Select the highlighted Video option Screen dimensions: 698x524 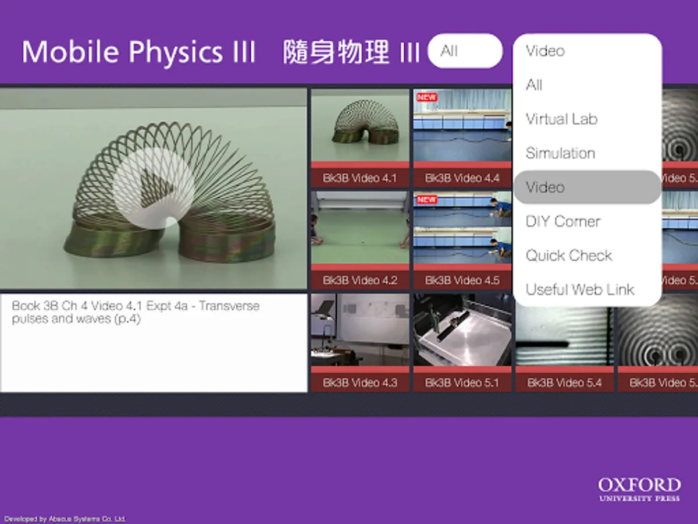(x=587, y=187)
